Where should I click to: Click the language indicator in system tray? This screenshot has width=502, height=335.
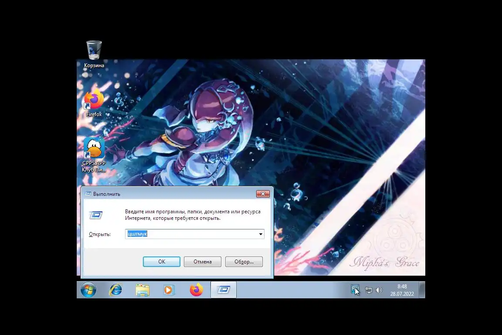[355, 290]
